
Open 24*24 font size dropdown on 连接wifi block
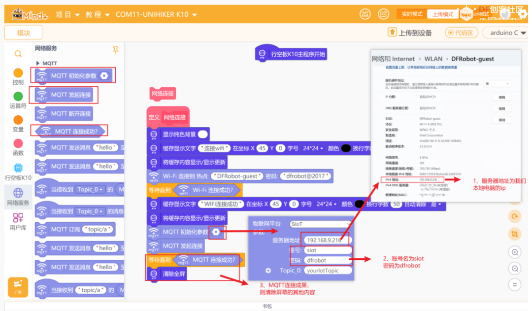(313, 148)
